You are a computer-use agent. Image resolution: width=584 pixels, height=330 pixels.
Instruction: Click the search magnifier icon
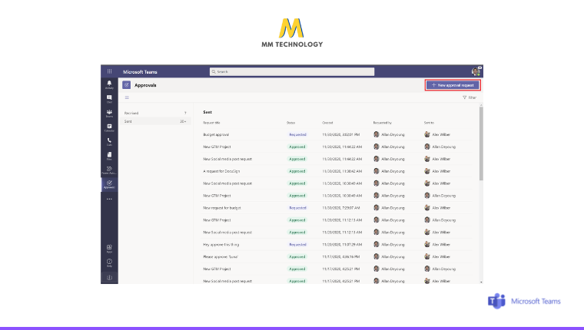pos(214,71)
